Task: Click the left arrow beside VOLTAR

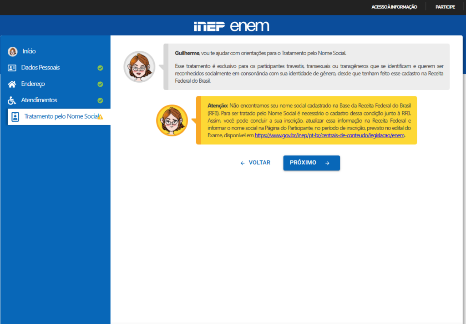Action: coord(243,163)
